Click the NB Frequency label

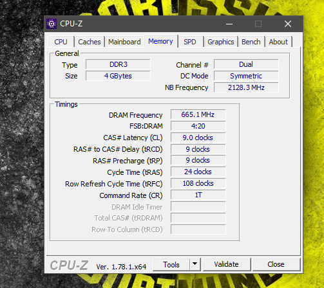click(187, 87)
